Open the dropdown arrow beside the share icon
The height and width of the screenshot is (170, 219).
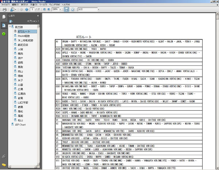pyautogui.click(x=15, y=9)
